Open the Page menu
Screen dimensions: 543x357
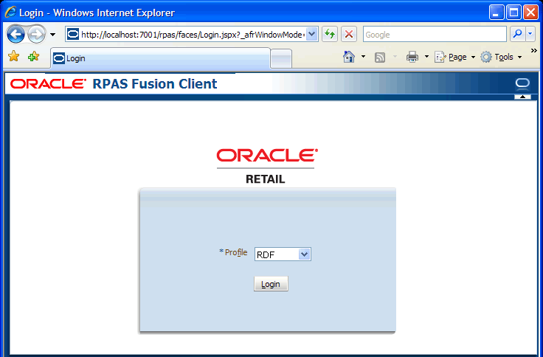[x=454, y=57]
